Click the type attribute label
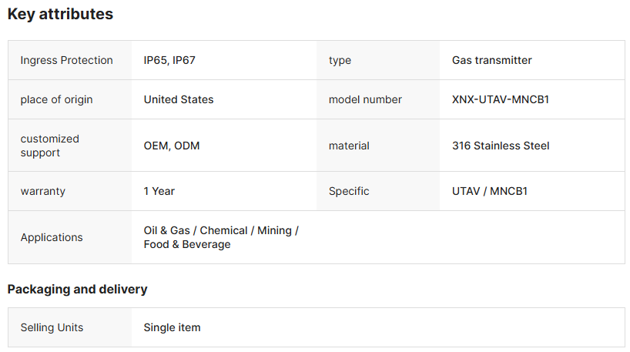The image size is (630, 352). tap(340, 60)
